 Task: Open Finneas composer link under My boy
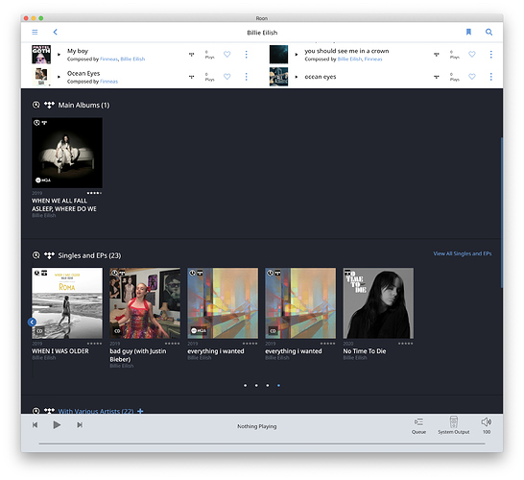point(108,60)
